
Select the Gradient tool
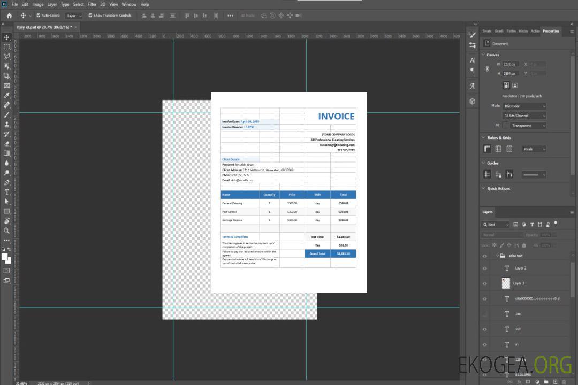(6, 153)
